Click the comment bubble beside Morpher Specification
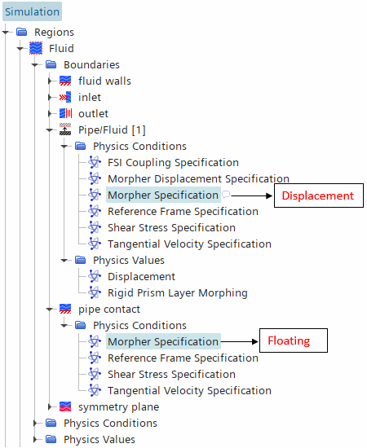Screen dimensions: 367x448 [x=226, y=195]
